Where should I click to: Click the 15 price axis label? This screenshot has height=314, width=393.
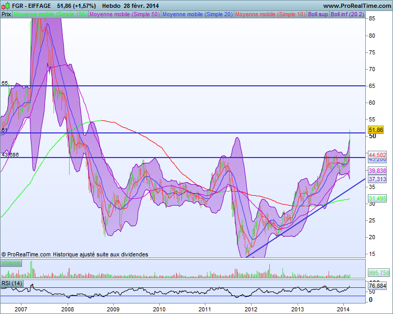(x=372, y=254)
